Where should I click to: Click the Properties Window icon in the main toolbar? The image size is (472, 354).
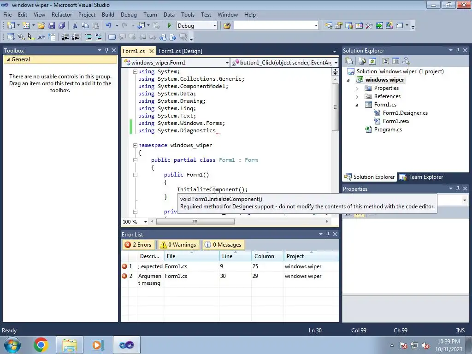[339, 26]
